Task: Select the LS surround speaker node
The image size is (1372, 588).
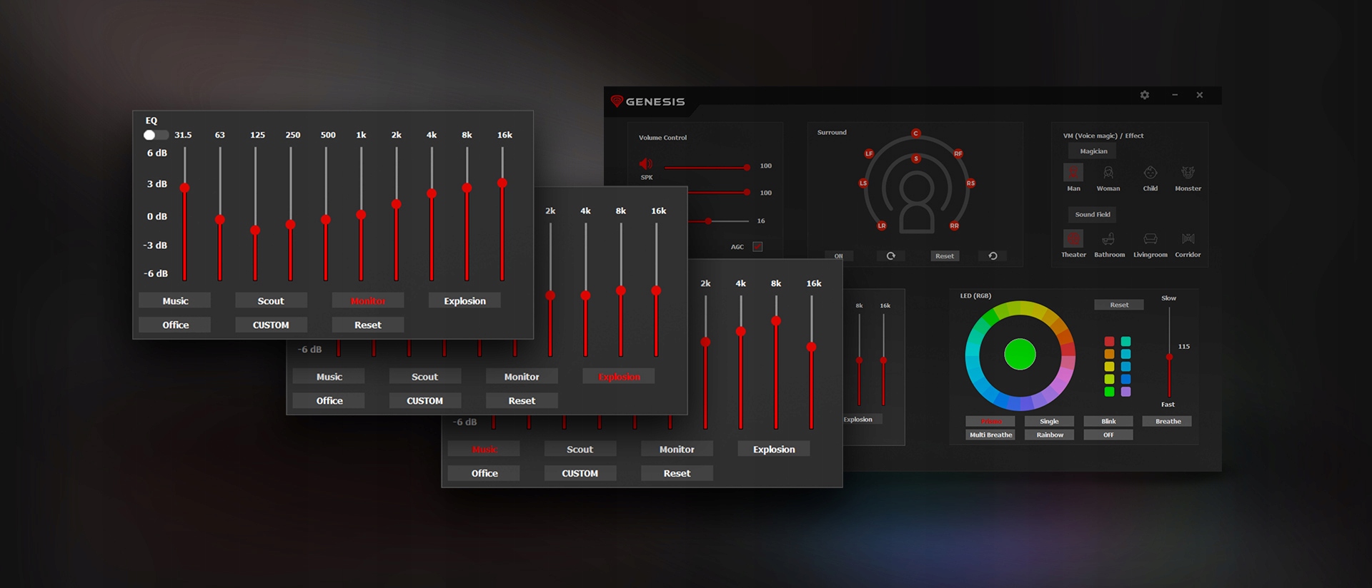Action: pos(863,183)
